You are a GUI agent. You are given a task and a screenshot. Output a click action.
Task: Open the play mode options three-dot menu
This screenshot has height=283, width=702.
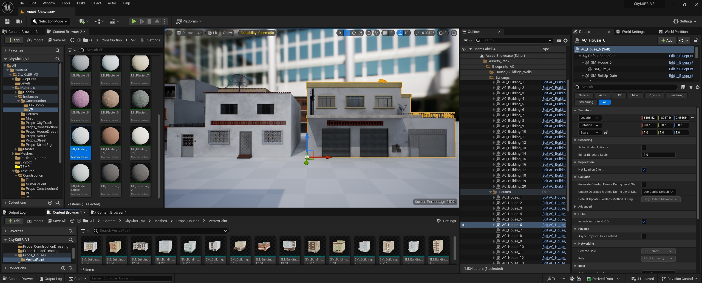click(165, 21)
